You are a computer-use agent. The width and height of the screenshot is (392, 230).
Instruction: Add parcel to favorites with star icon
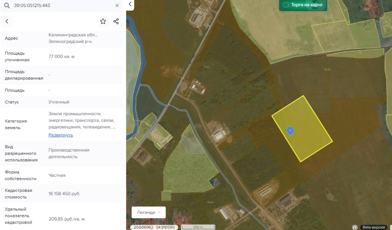(x=103, y=21)
